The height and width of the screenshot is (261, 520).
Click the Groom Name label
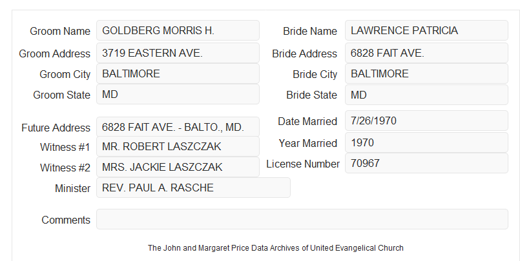pos(60,31)
